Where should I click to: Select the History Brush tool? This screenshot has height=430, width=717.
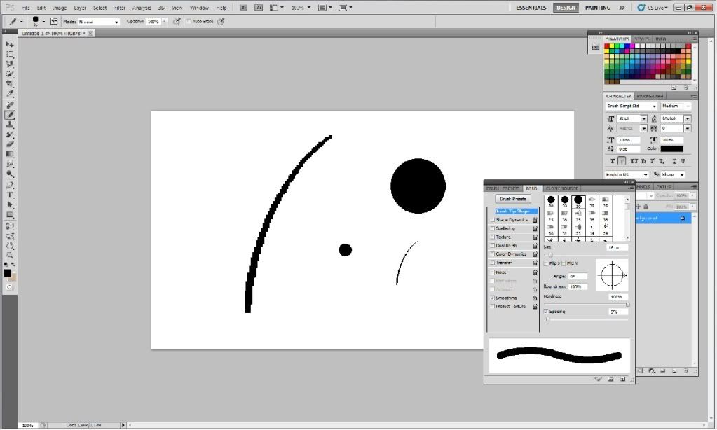pyautogui.click(x=10, y=134)
